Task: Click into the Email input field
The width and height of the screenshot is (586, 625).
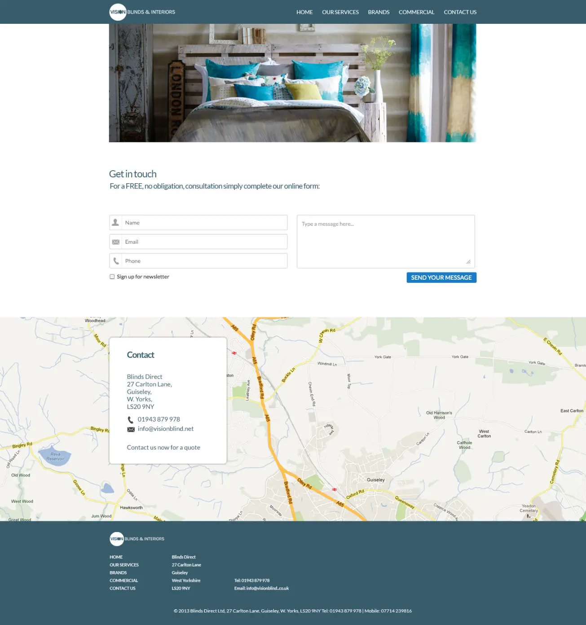Action: (x=204, y=242)
